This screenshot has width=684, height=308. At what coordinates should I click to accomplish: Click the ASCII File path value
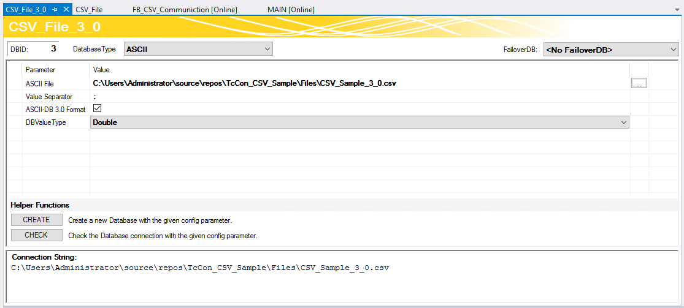point(244,84)
